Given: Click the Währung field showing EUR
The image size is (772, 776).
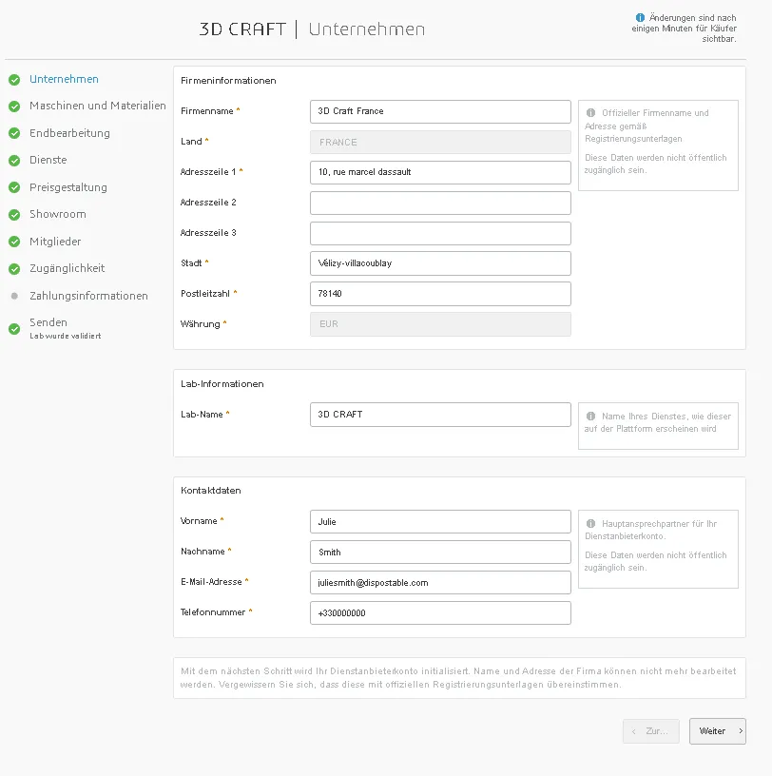Looking at the screenshot, I should tap(440, 324).
